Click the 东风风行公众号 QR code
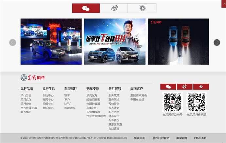 click(x=172, y=102)
